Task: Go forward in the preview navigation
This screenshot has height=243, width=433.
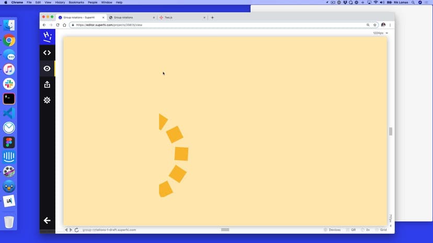Action: (x=71, y=230)
